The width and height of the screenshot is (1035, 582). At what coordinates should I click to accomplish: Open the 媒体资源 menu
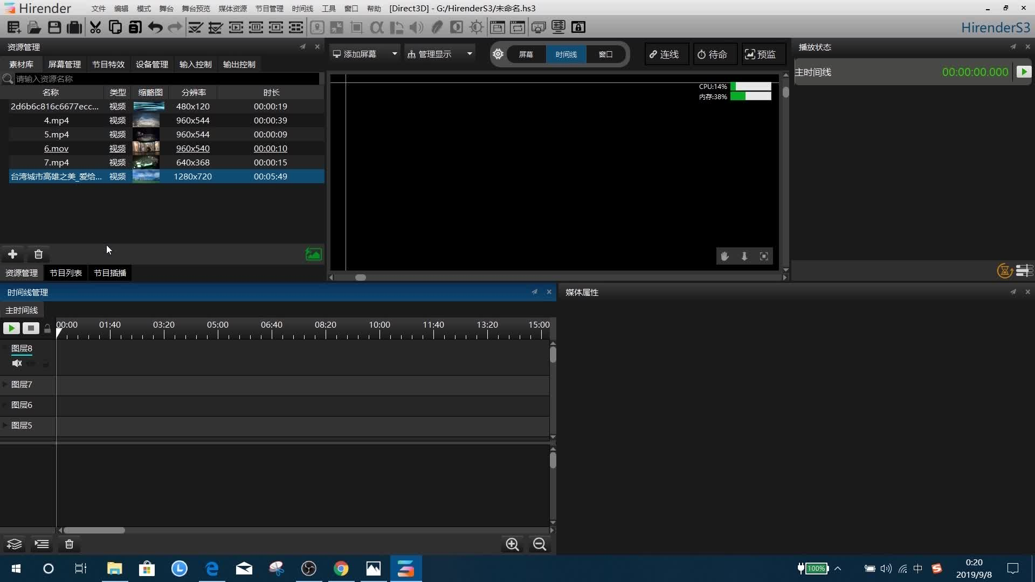point(232,9)
